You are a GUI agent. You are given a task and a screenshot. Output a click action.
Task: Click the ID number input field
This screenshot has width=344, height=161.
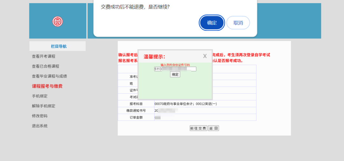(x=175, y=69)
